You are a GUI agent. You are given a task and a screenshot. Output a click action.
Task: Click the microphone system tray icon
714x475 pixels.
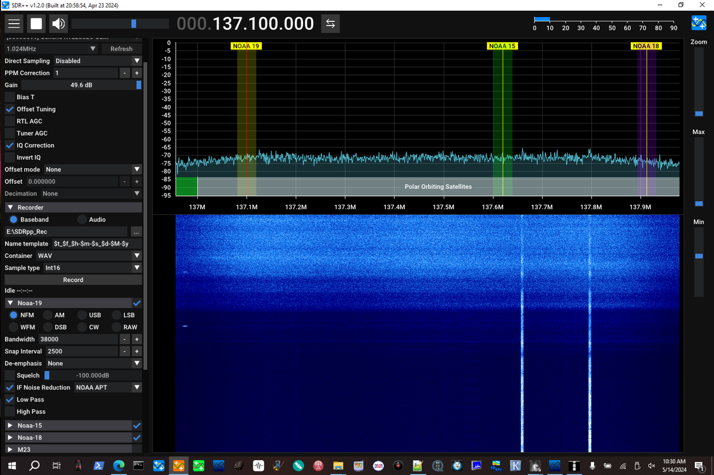coord(592,466)
